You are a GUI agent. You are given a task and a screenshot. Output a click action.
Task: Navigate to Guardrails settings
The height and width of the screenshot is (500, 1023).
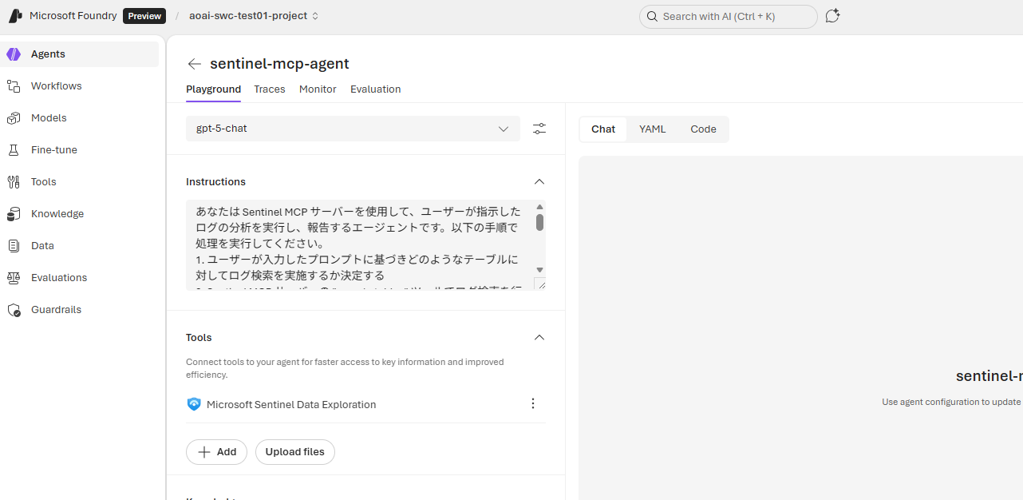coord(56,309)
